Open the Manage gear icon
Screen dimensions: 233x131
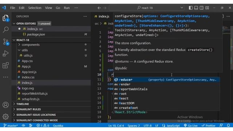point(5,117)
